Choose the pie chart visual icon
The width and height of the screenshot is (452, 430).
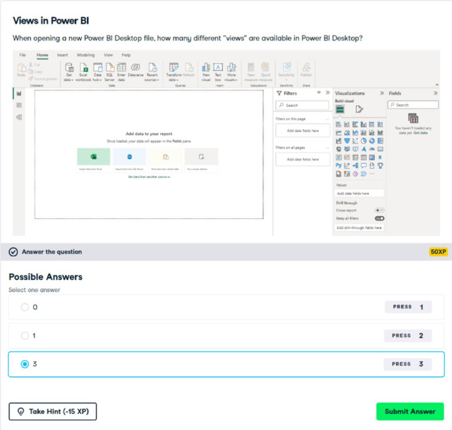364,141
